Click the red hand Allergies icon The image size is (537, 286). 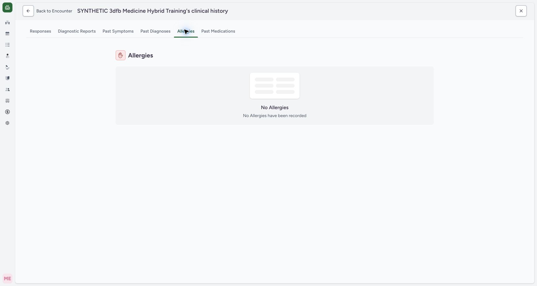pyautogui.click(x=121, y=55)
